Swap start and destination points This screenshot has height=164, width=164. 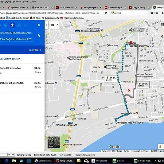click(39, 36)
